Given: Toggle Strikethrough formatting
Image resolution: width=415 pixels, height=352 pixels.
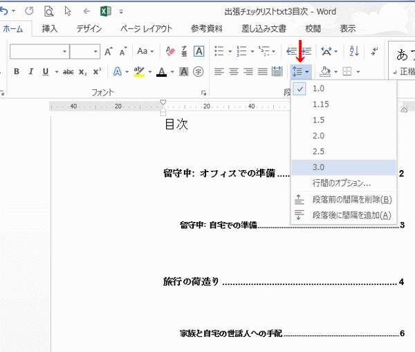Looking at the screenshot, I should (x=68, y=71).
